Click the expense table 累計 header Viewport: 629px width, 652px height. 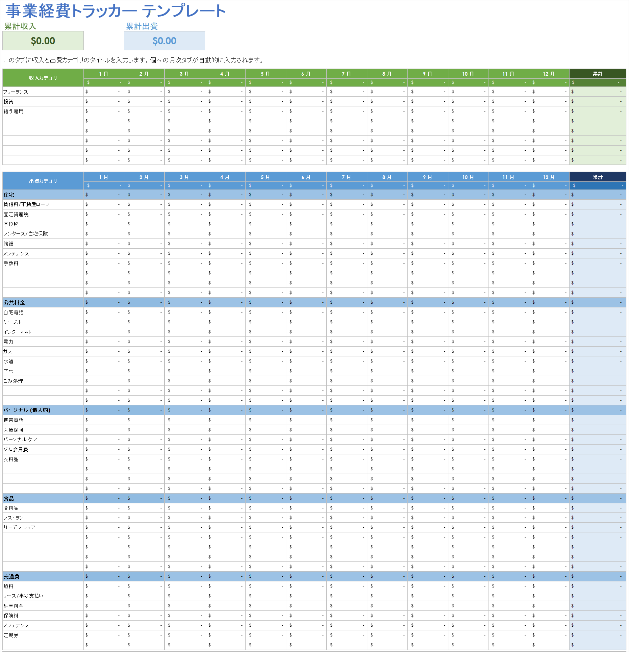(x=598, y=177)
